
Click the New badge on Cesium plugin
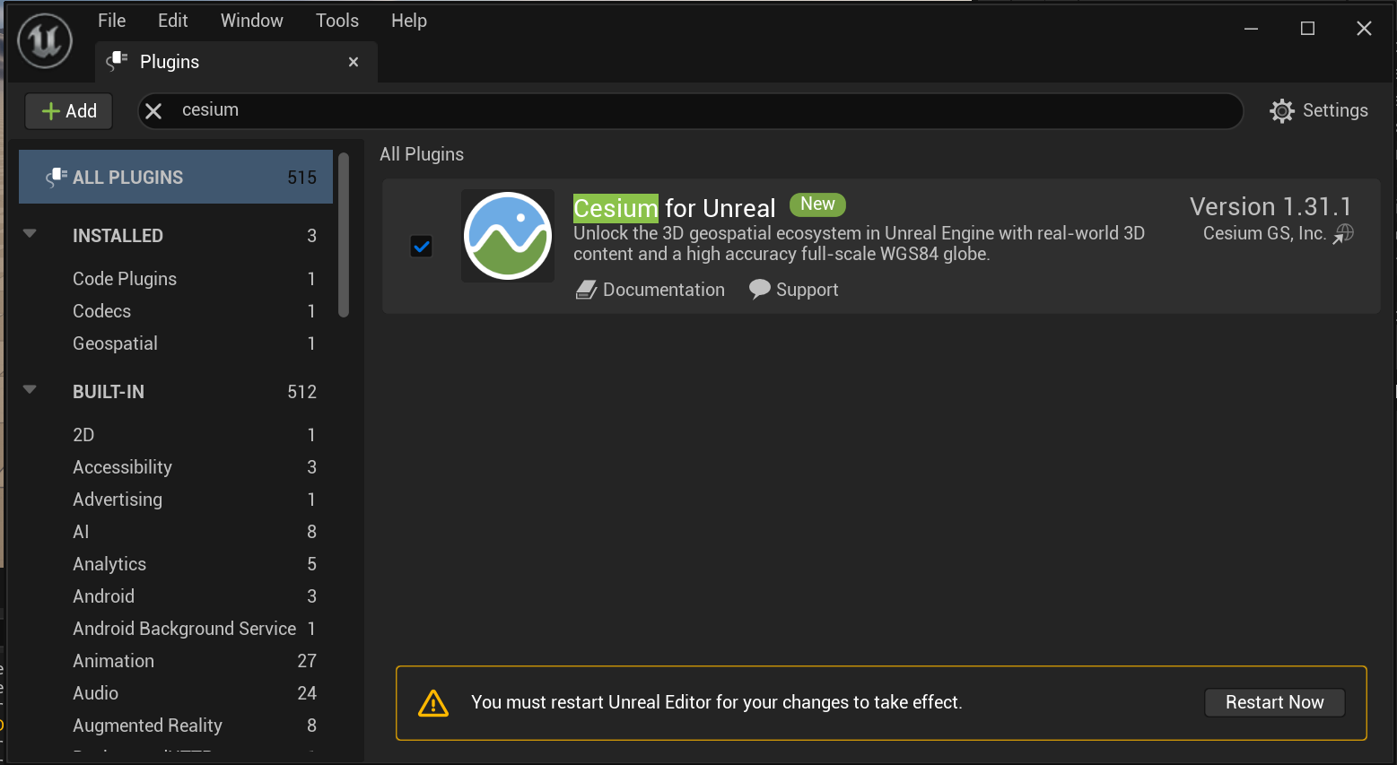(817, 204)
